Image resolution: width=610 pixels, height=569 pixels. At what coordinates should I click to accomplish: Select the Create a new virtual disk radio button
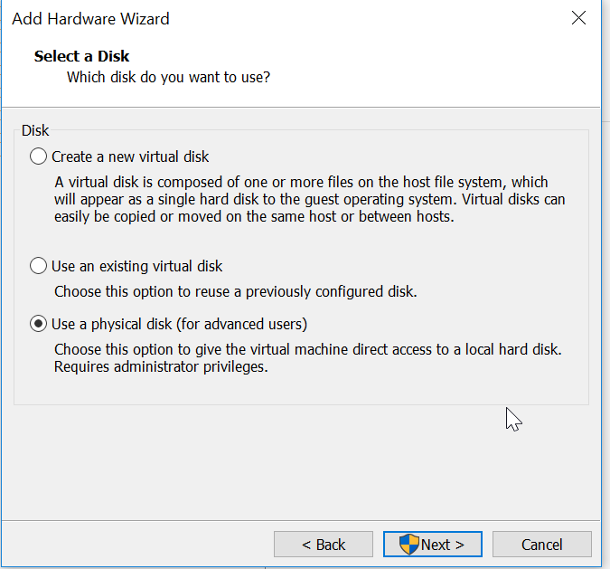[x=38, y=156]
